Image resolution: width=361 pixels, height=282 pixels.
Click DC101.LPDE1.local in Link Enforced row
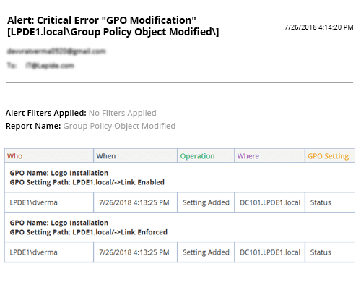point(270,252)
